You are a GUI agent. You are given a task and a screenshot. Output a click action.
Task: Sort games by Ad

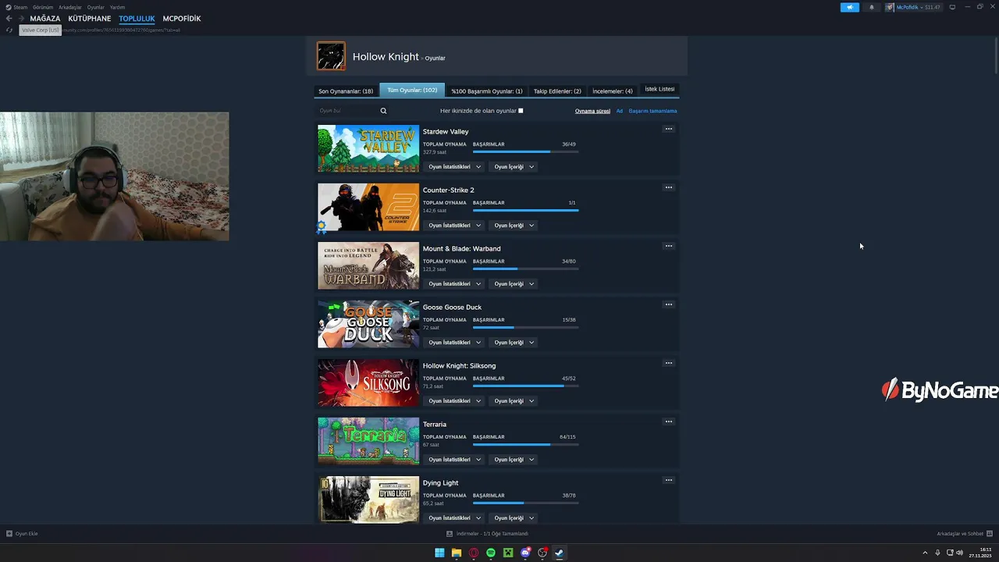click(620, 111)
